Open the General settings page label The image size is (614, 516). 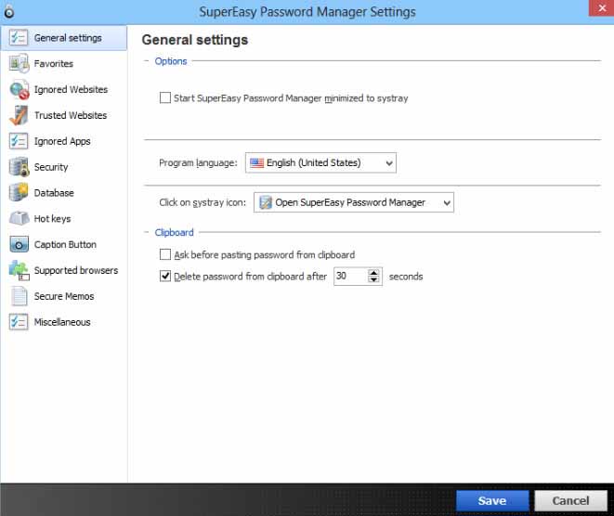[68, 38]
